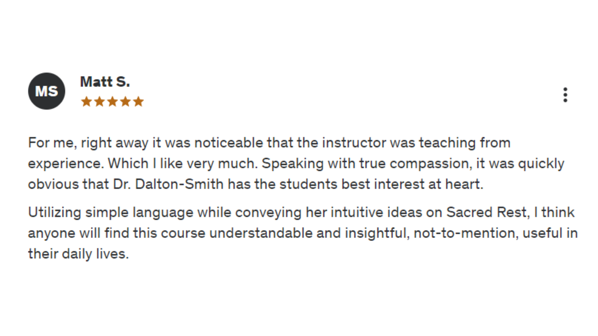Click the closing words "their daily lives."
The width and height of the screenshot is (598, 336).
pos(78,254)
